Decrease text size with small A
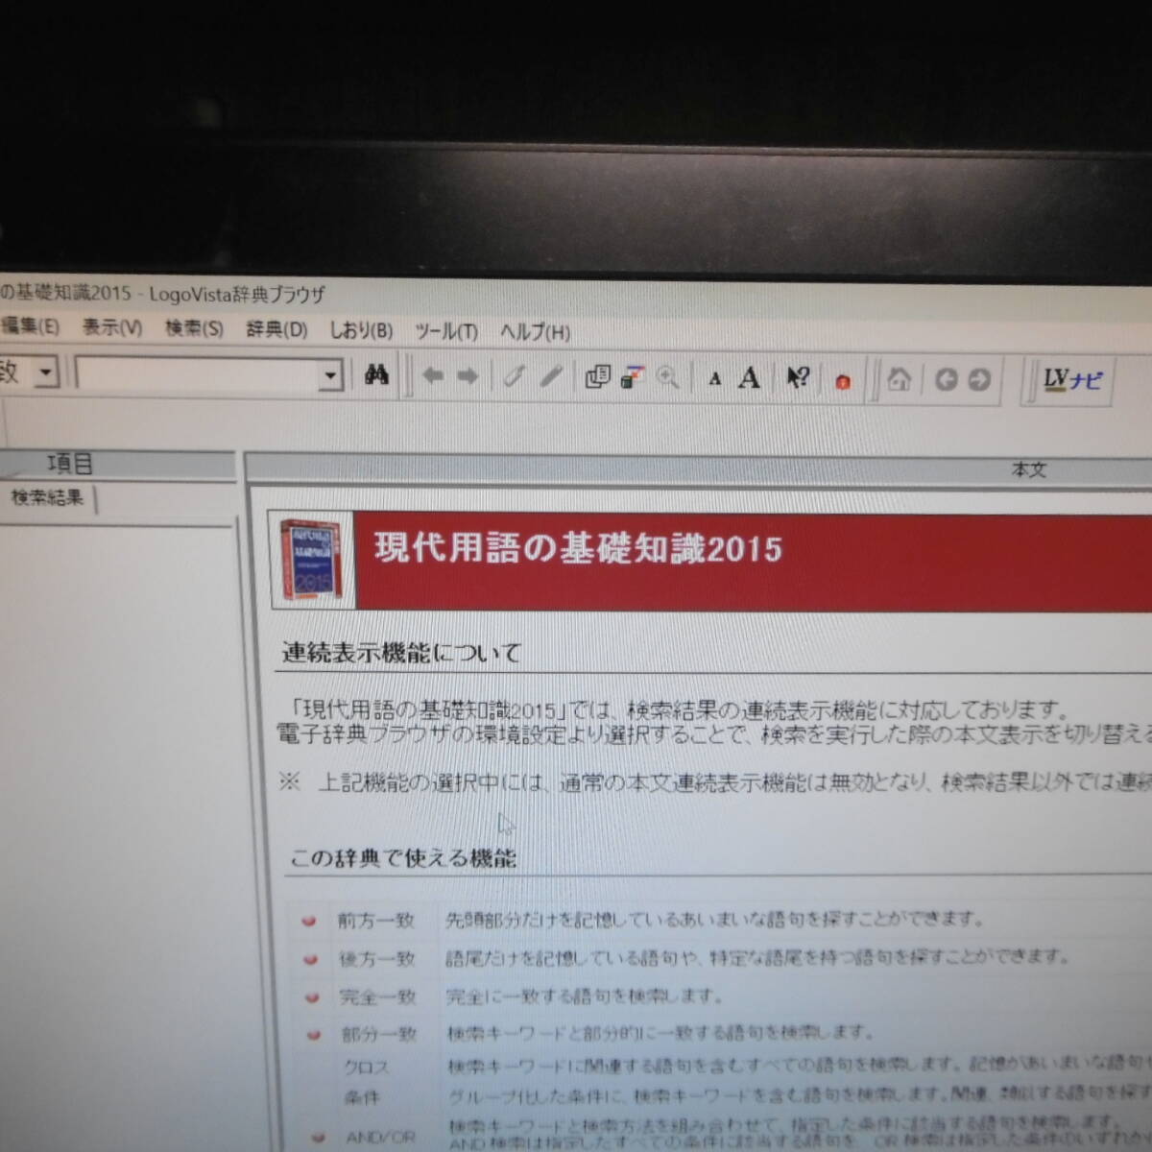 pyautogui.click(x=714, y=379)
